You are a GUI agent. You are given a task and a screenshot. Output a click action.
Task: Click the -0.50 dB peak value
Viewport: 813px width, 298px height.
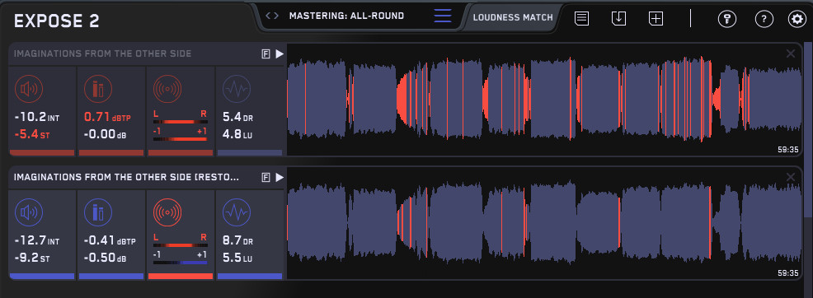(106, 258)
